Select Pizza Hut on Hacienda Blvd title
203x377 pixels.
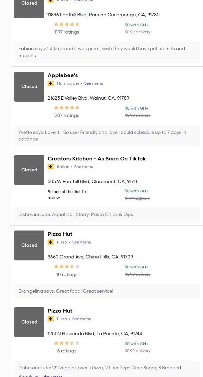[60, 311]
